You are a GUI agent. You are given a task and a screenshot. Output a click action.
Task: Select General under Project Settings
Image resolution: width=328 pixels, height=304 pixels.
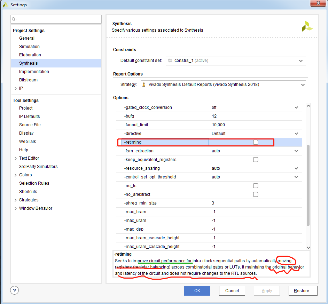point(27,38)
